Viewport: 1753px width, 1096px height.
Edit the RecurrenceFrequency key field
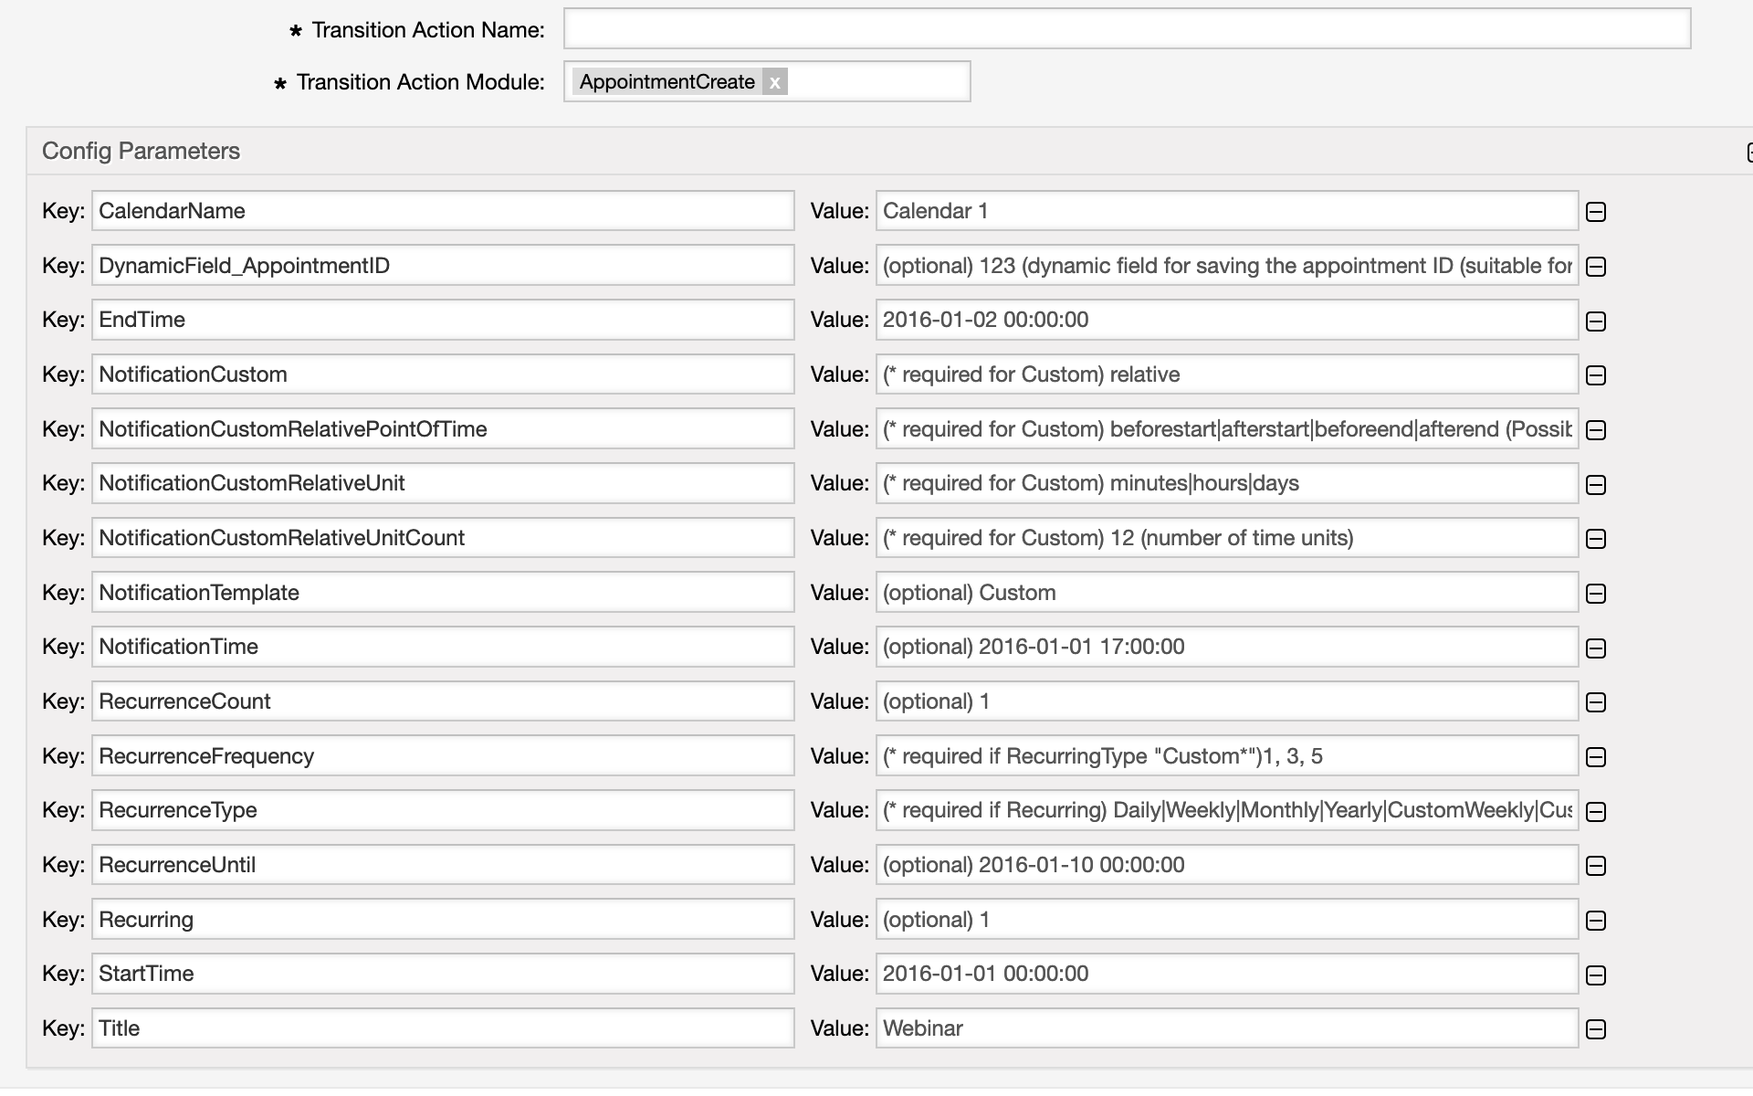443,756
